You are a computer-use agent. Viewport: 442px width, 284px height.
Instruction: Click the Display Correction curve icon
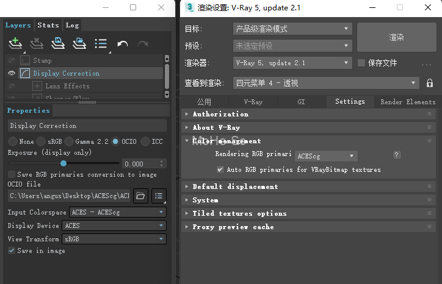25,73
